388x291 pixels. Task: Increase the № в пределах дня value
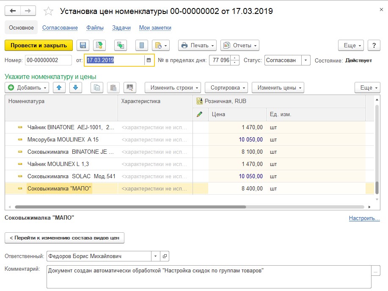(x=235, y=58)
